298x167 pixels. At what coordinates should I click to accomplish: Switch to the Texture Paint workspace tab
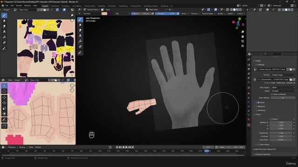click(x=89, y=6)
